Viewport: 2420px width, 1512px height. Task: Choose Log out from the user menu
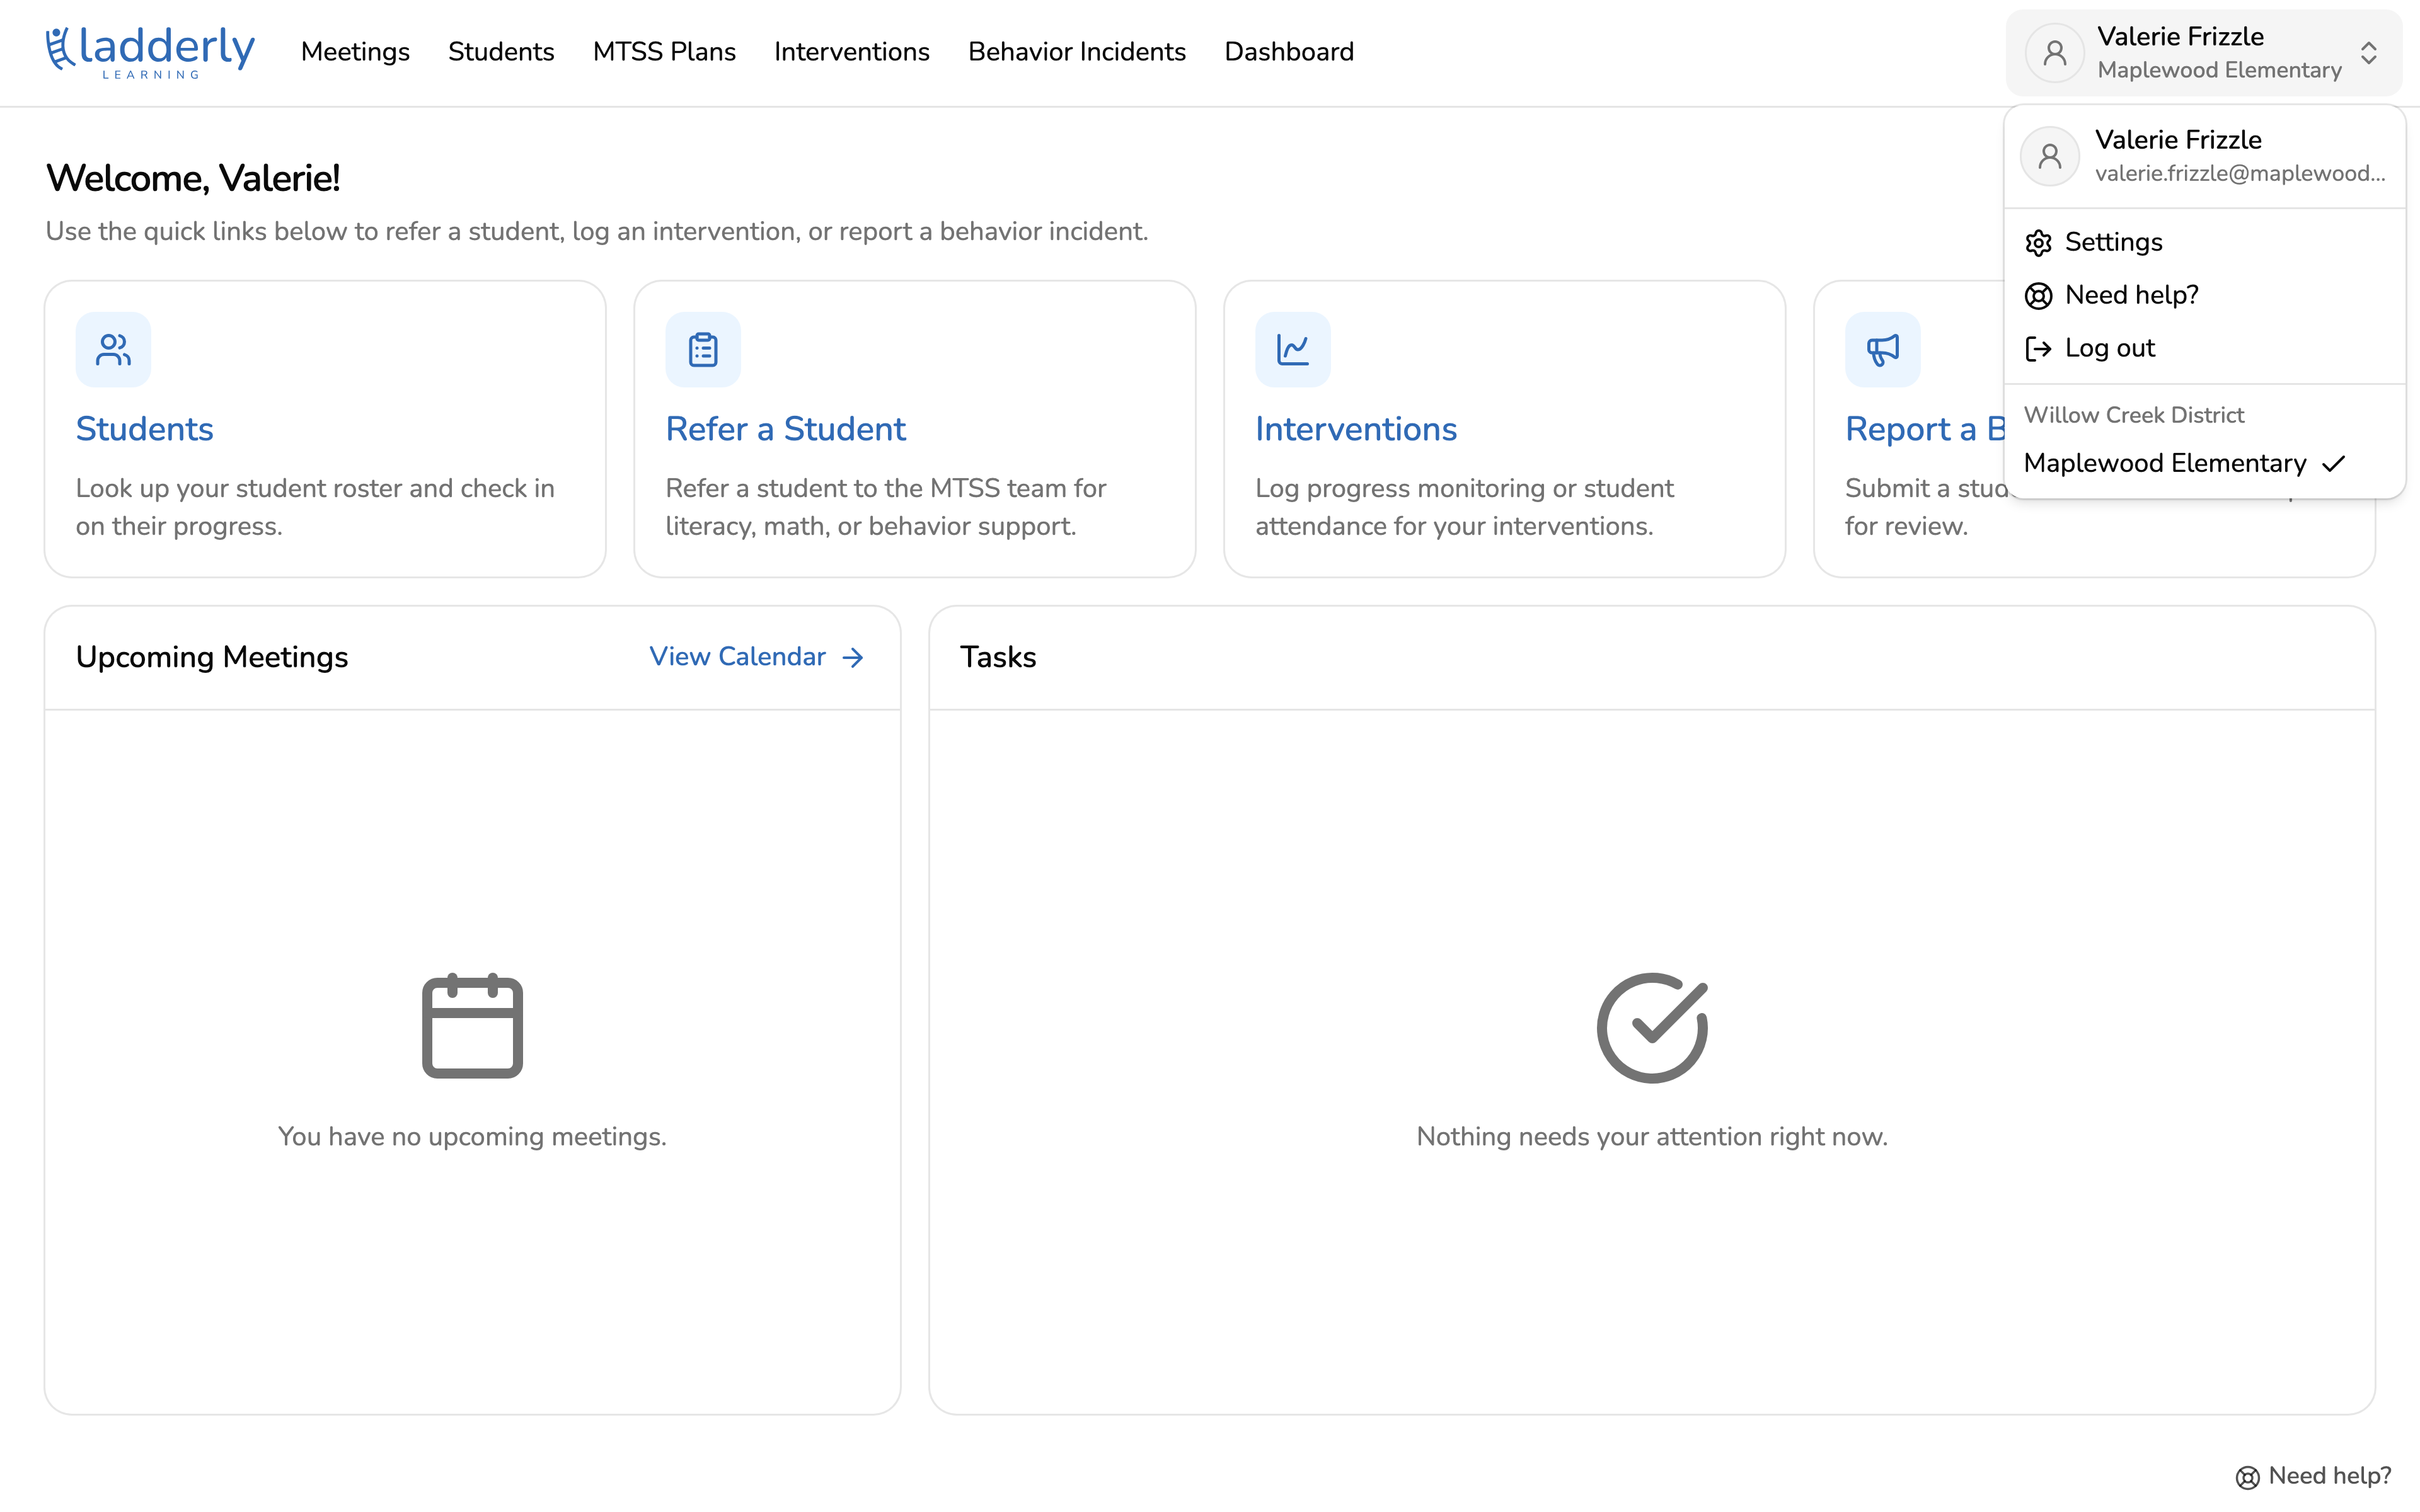tap(2204, 348)
